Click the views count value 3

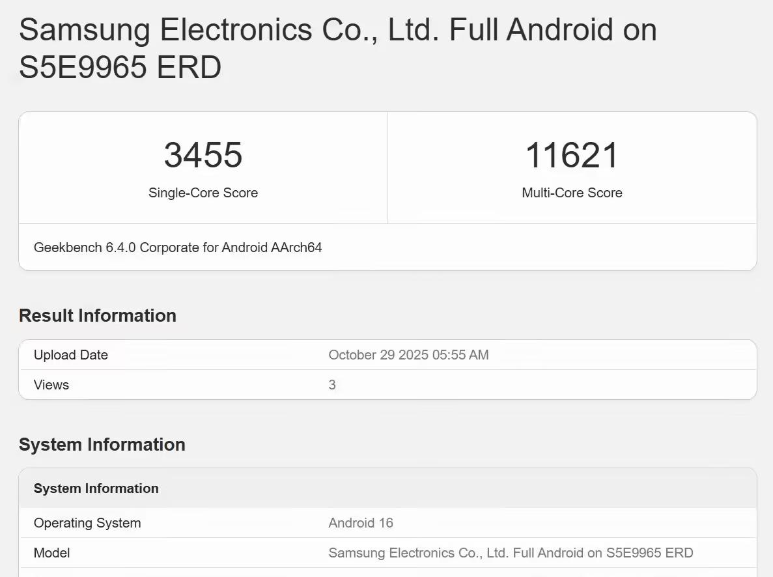332,385
